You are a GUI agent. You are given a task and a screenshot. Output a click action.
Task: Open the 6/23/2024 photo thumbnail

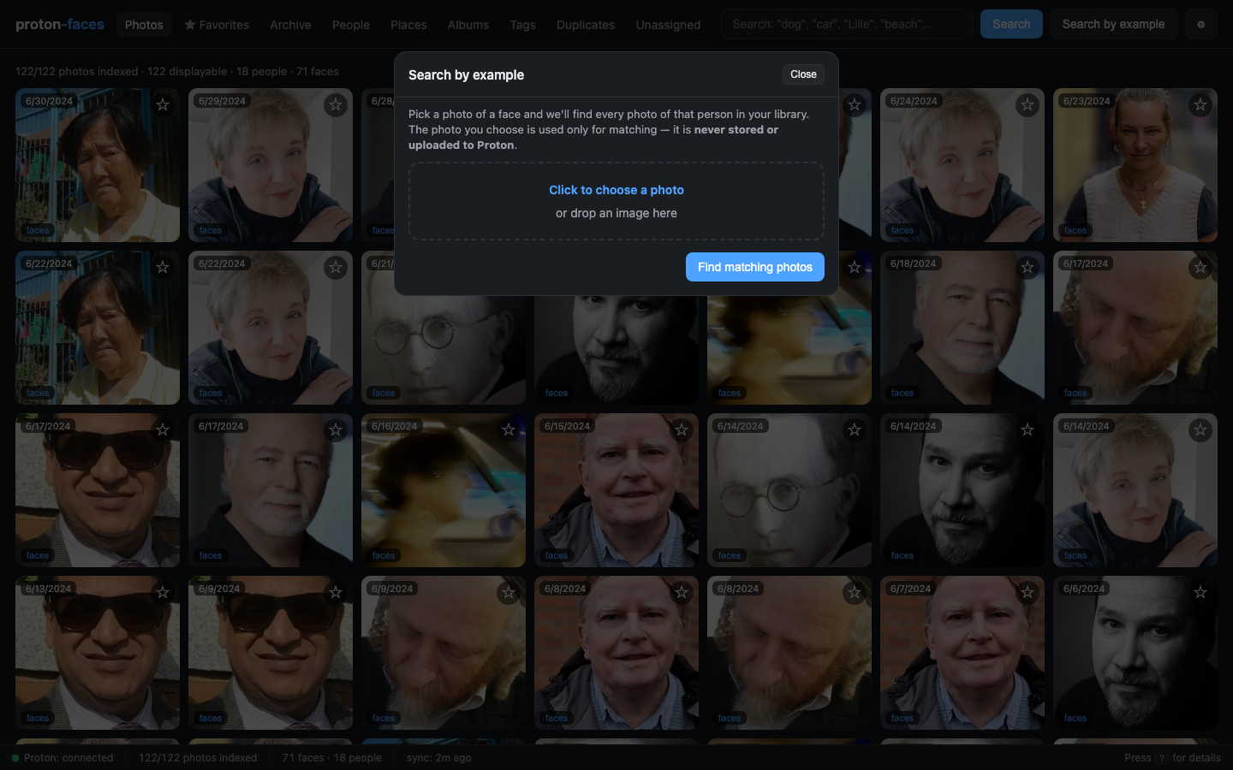[1135, 165]
